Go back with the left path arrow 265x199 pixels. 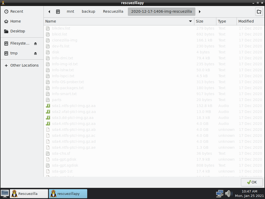(49, 12)
